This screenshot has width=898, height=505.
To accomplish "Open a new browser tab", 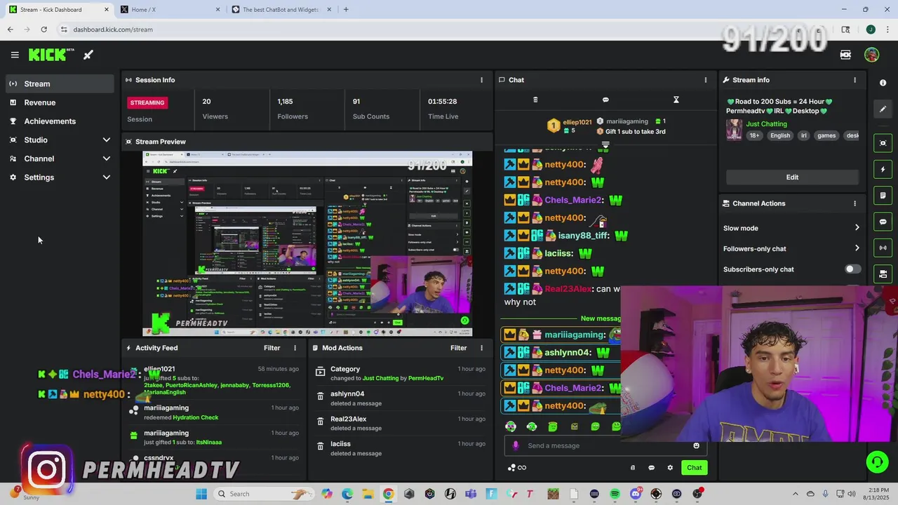I will 346,10.
